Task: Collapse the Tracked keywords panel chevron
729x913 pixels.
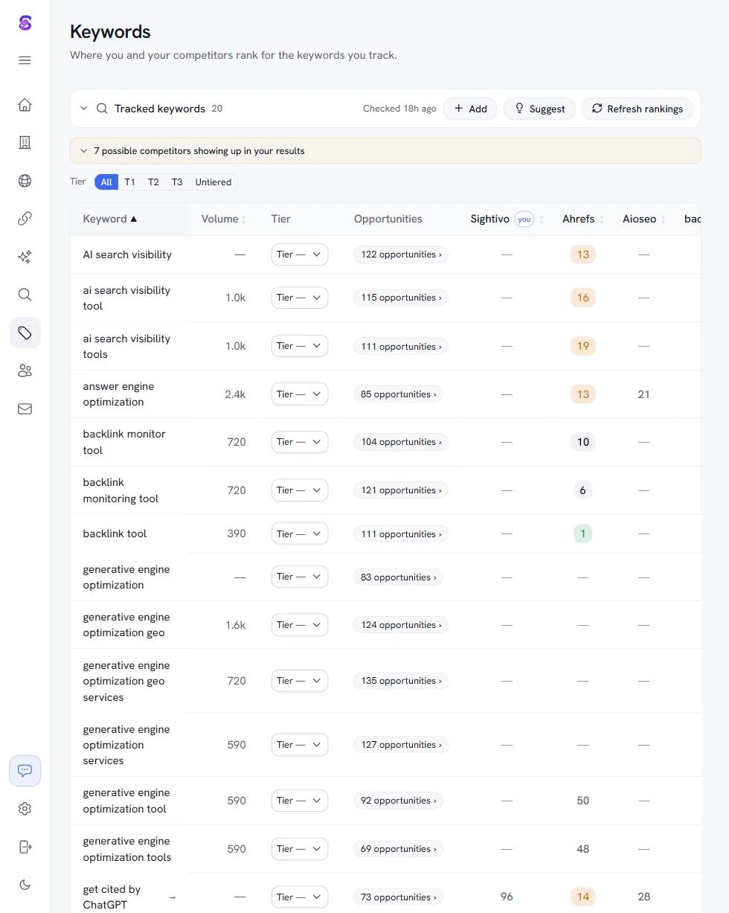Action: [x=83, y=109]
